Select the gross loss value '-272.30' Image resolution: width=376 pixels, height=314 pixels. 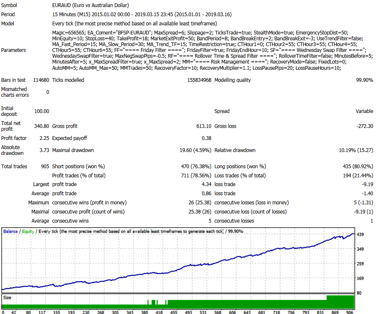pyautogui.click(x=365, y=126)
